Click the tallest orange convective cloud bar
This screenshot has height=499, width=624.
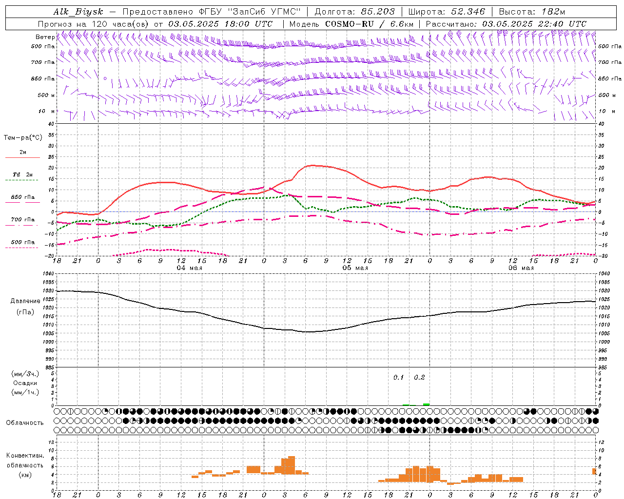[x=292, y=465]
